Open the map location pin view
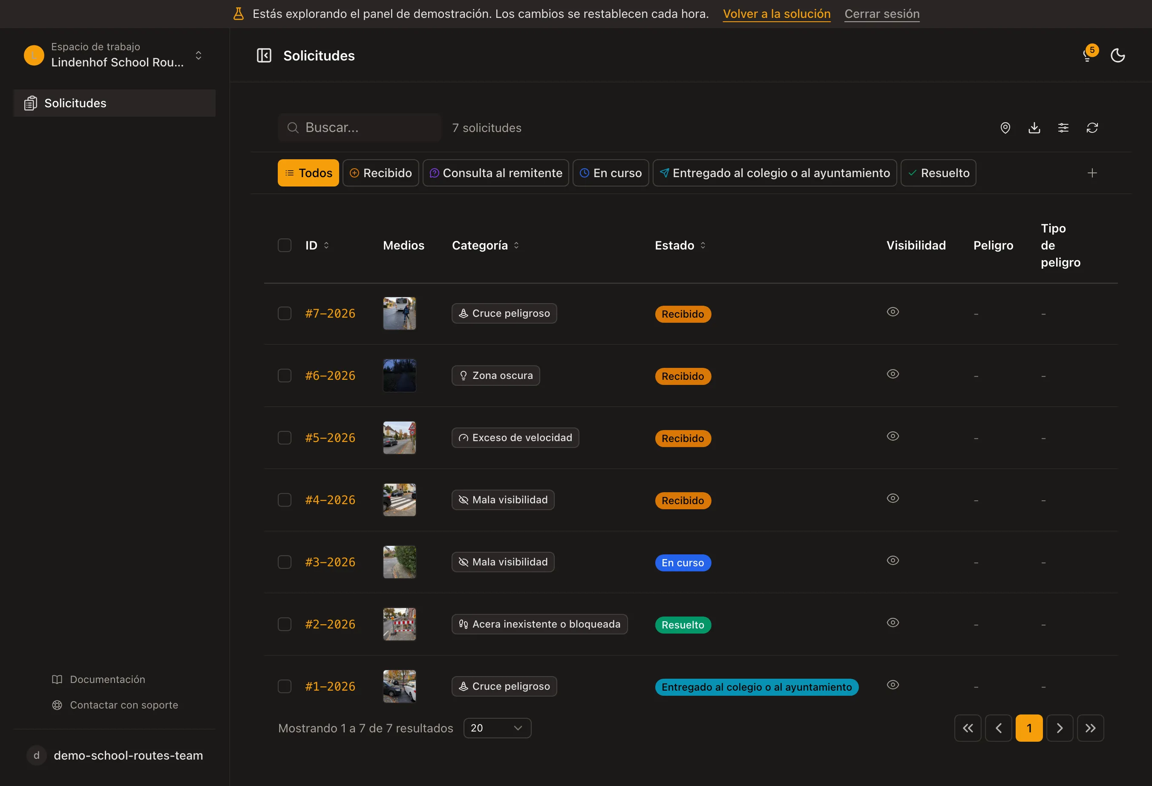1152x786 pixels. [1005, 128]
